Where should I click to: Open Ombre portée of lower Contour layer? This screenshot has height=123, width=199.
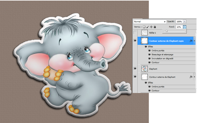(158, 87)
